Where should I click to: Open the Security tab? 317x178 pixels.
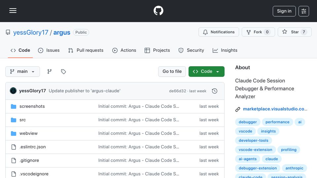click(x=191, y=50)
